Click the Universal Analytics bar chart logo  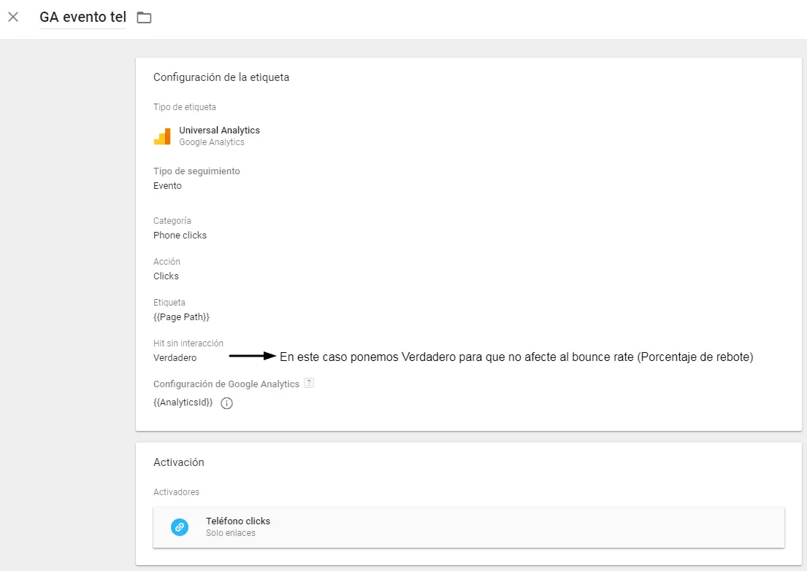point(162,136)
